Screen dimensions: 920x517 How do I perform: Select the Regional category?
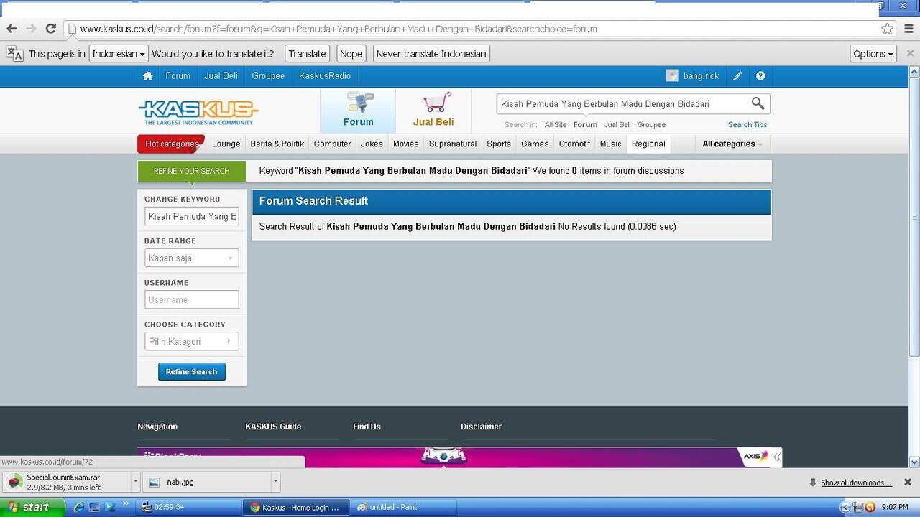(x=648, y=144)
